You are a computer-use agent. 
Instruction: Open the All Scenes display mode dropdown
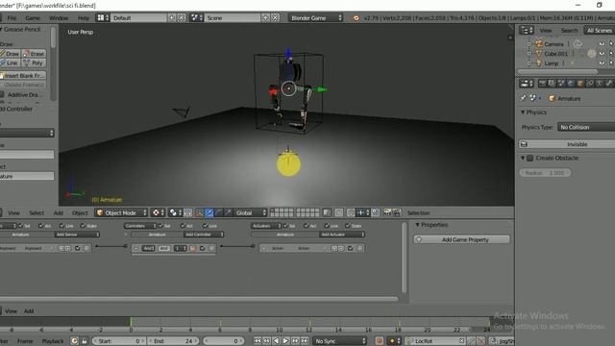[599, 31]
